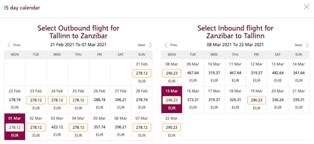The width and height of the screenshot is (314, 144).
Task: Select inbound 08 Mar fare 290.23
Action: click(172, 73)
